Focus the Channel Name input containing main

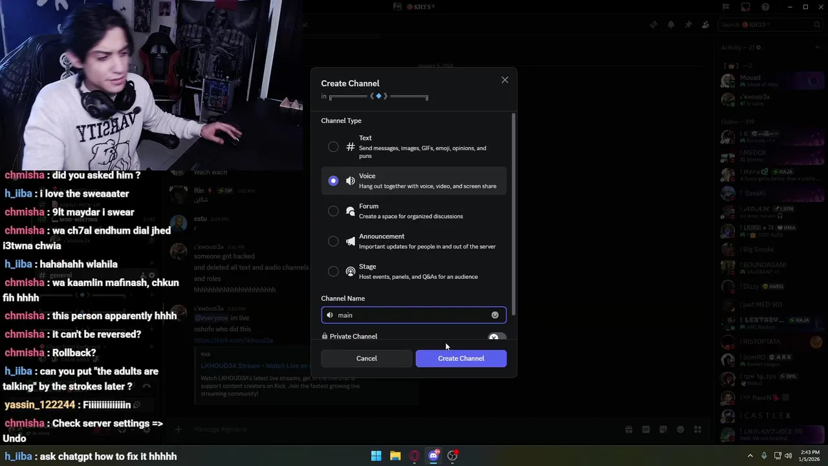413,315
